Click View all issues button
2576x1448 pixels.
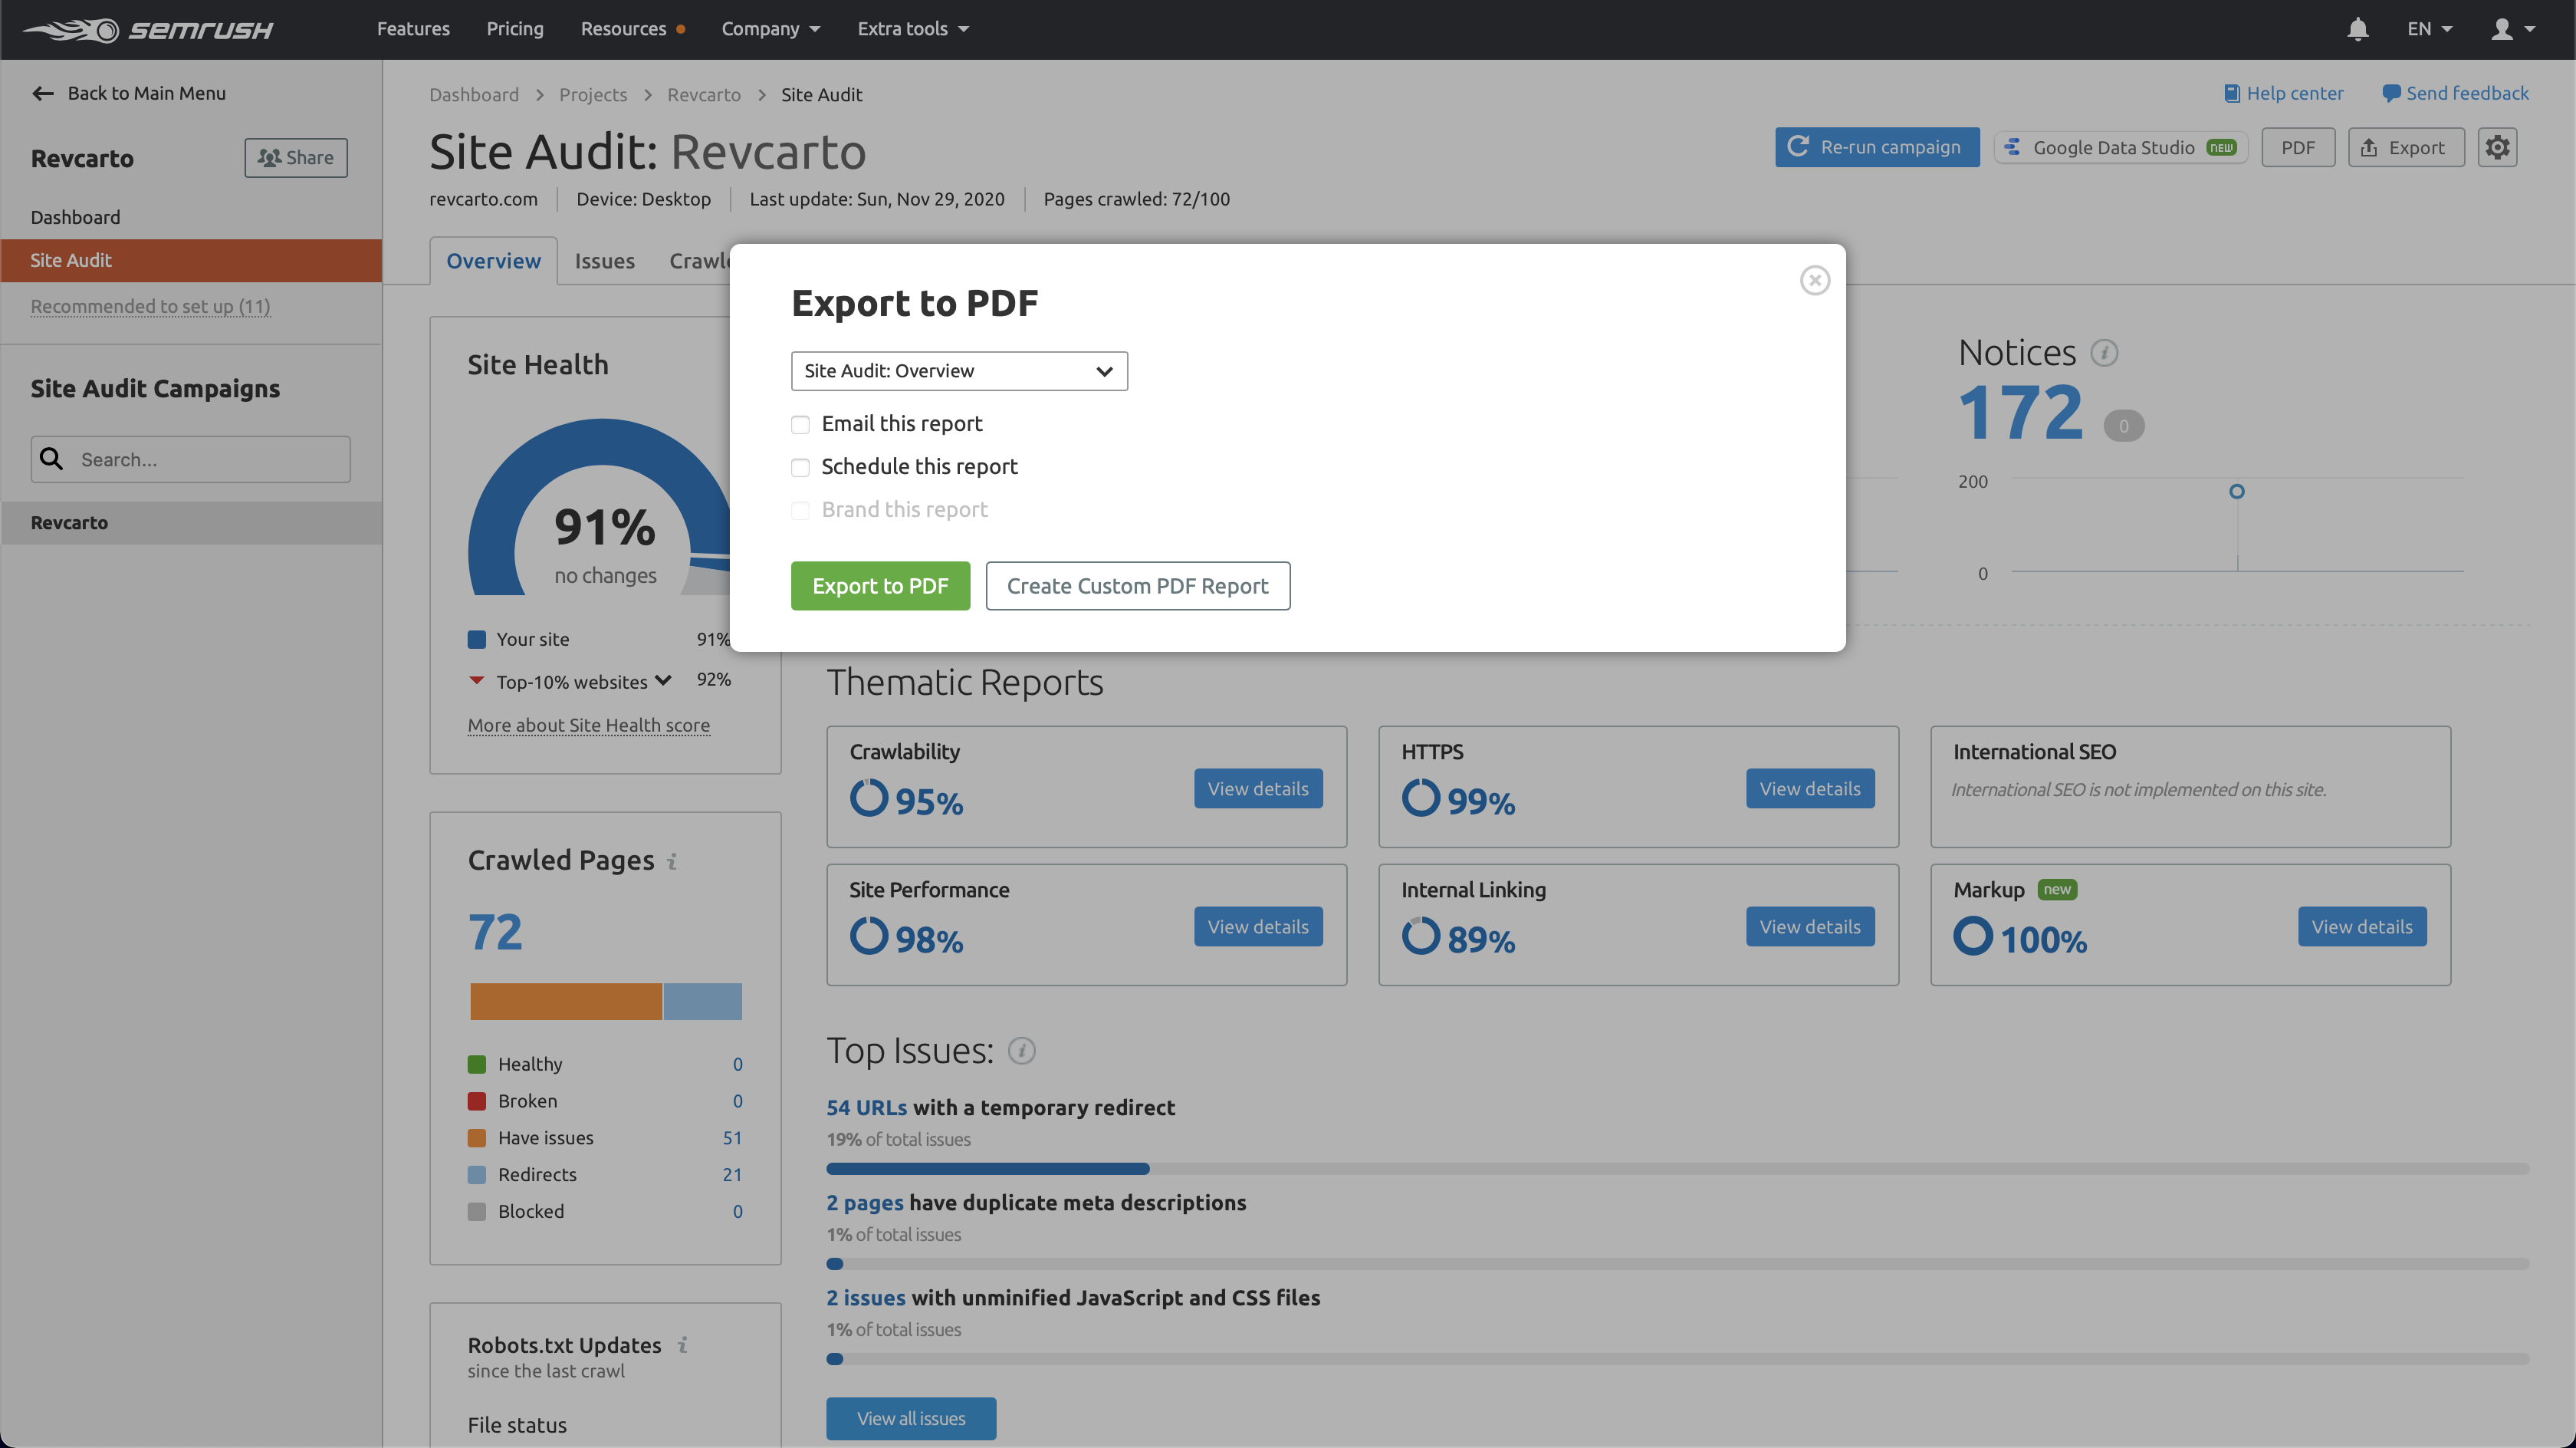[x=911, y=1418]
